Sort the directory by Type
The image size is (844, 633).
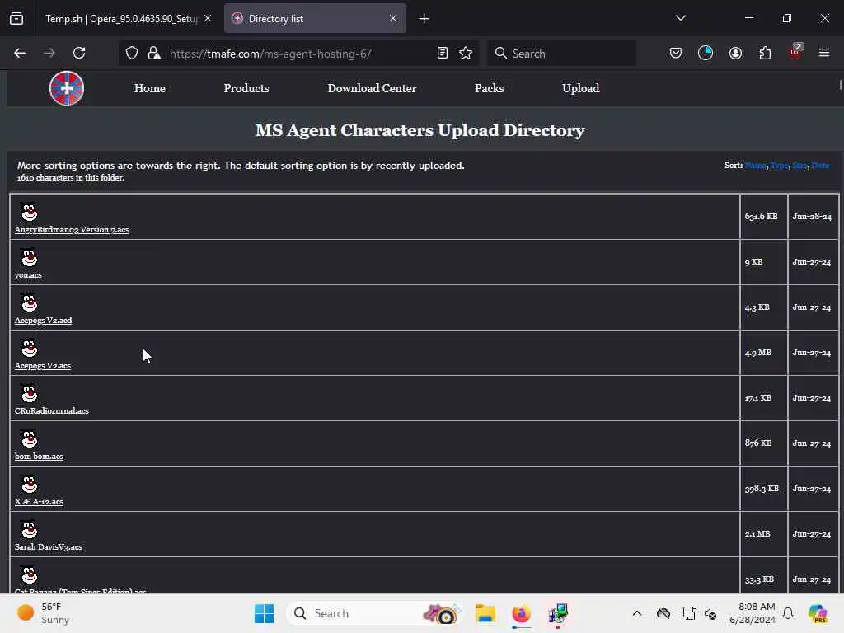(779, 165)
